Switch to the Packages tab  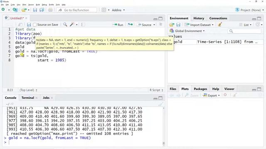[x=200, y=89]
